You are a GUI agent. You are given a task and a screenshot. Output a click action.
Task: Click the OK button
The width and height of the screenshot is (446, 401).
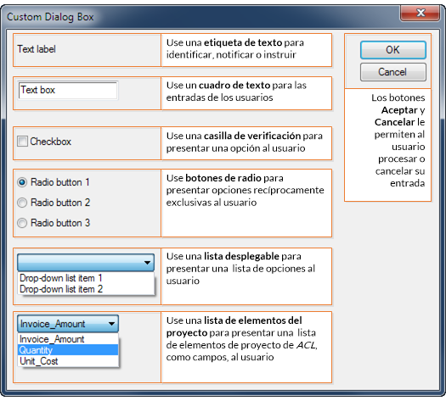point(392,50)
